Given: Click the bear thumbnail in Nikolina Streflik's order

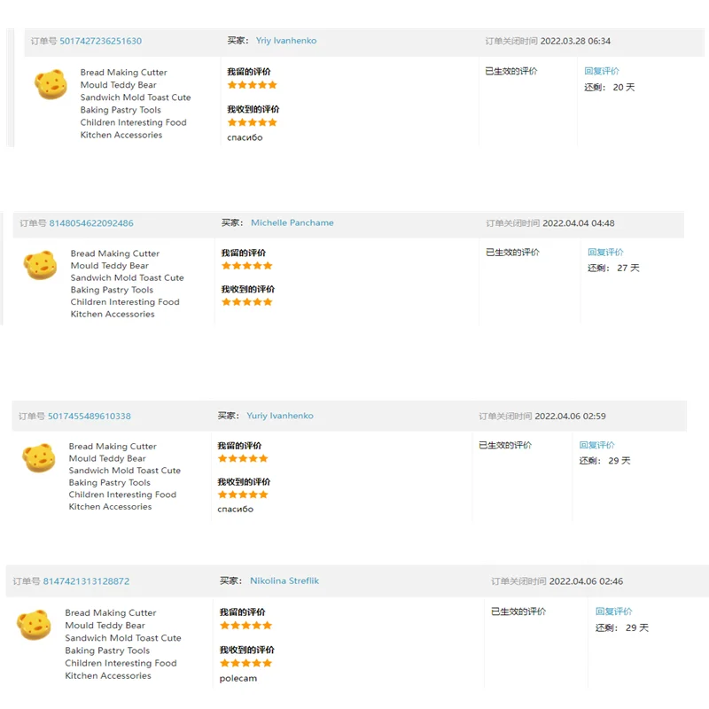Looking at the screenshot, I should 34,625.
